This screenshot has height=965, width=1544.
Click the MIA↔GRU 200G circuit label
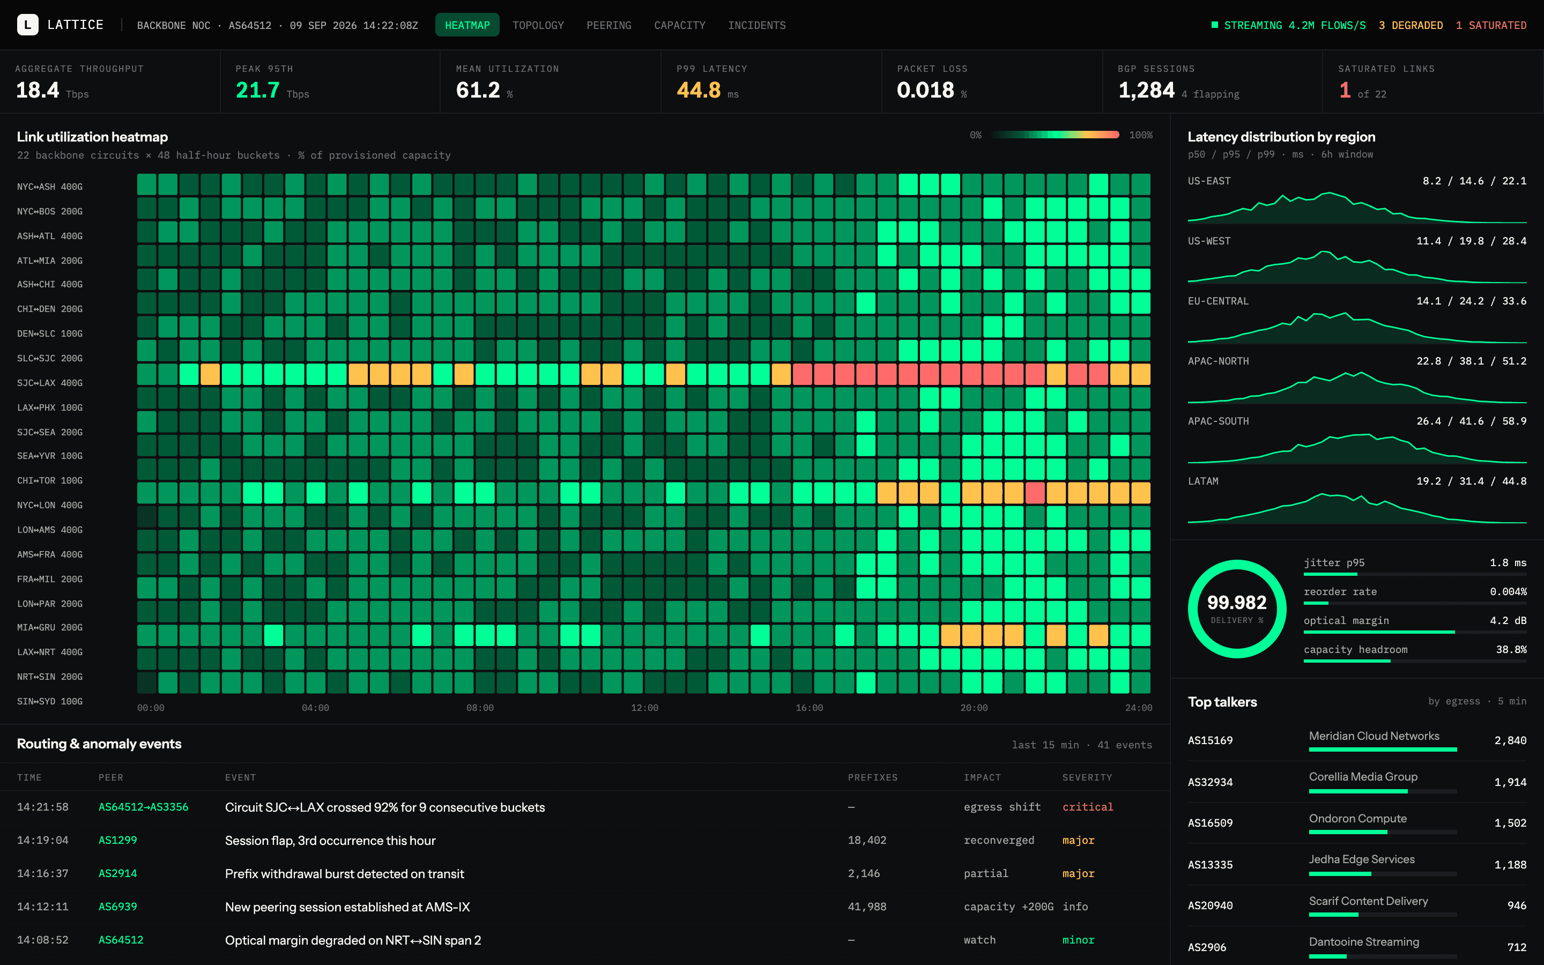point(50,627)
